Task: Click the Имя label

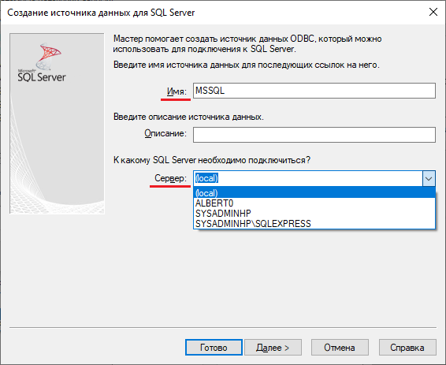Action: [x=177, y=91]
